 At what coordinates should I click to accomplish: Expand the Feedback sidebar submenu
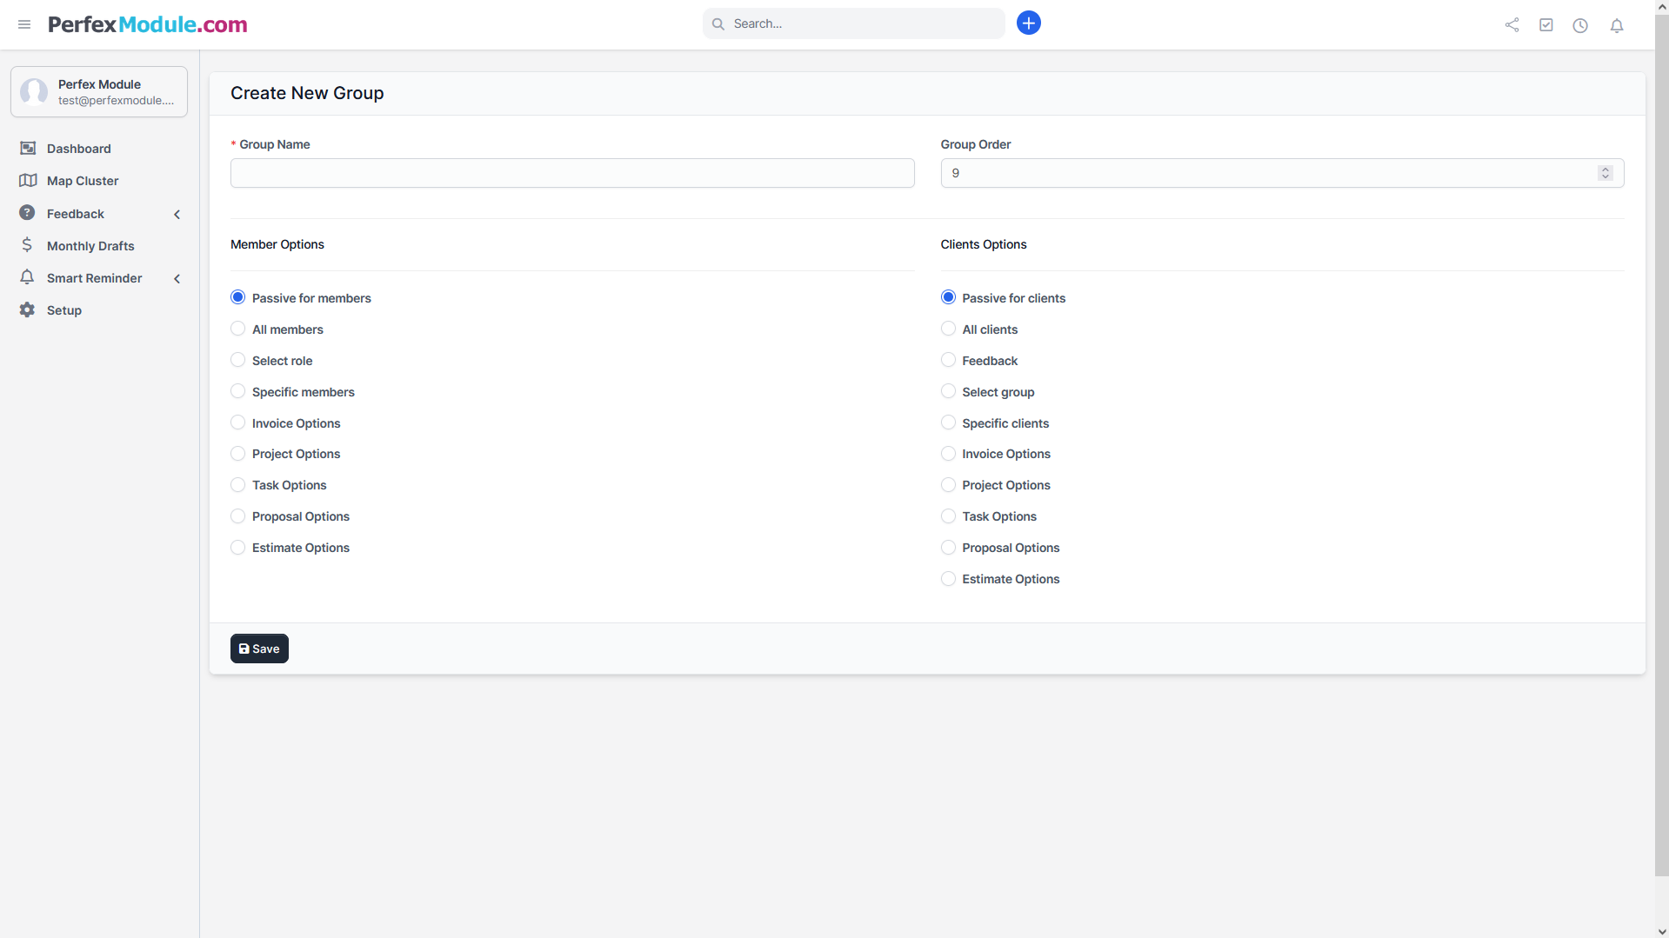[177, 214]
